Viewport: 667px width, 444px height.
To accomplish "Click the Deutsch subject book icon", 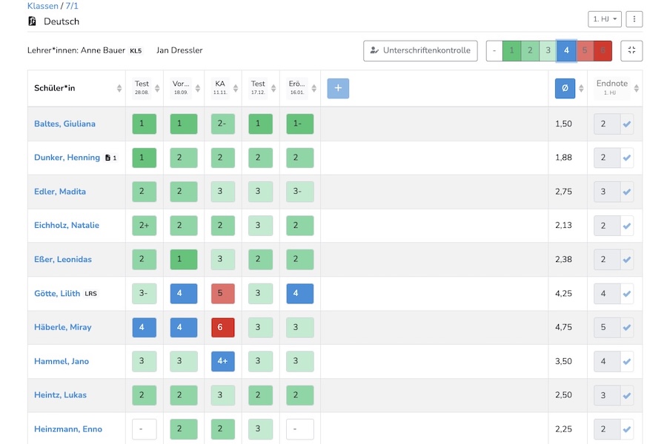I will [x=32, y=21].
